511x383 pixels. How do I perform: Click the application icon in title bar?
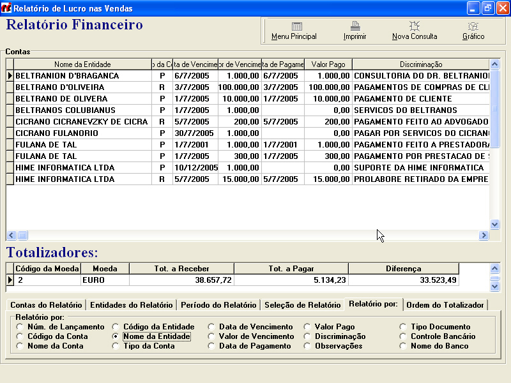7,8
